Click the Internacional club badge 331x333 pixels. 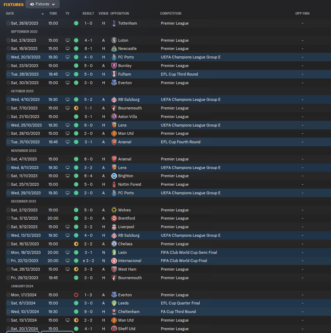114,261
